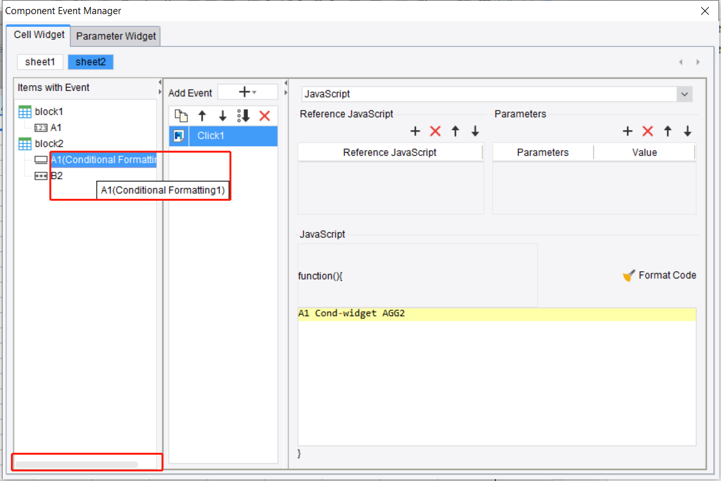Open the JavaScript event type dropdown
The image size is (721, 481).
[x=684, y=94]
